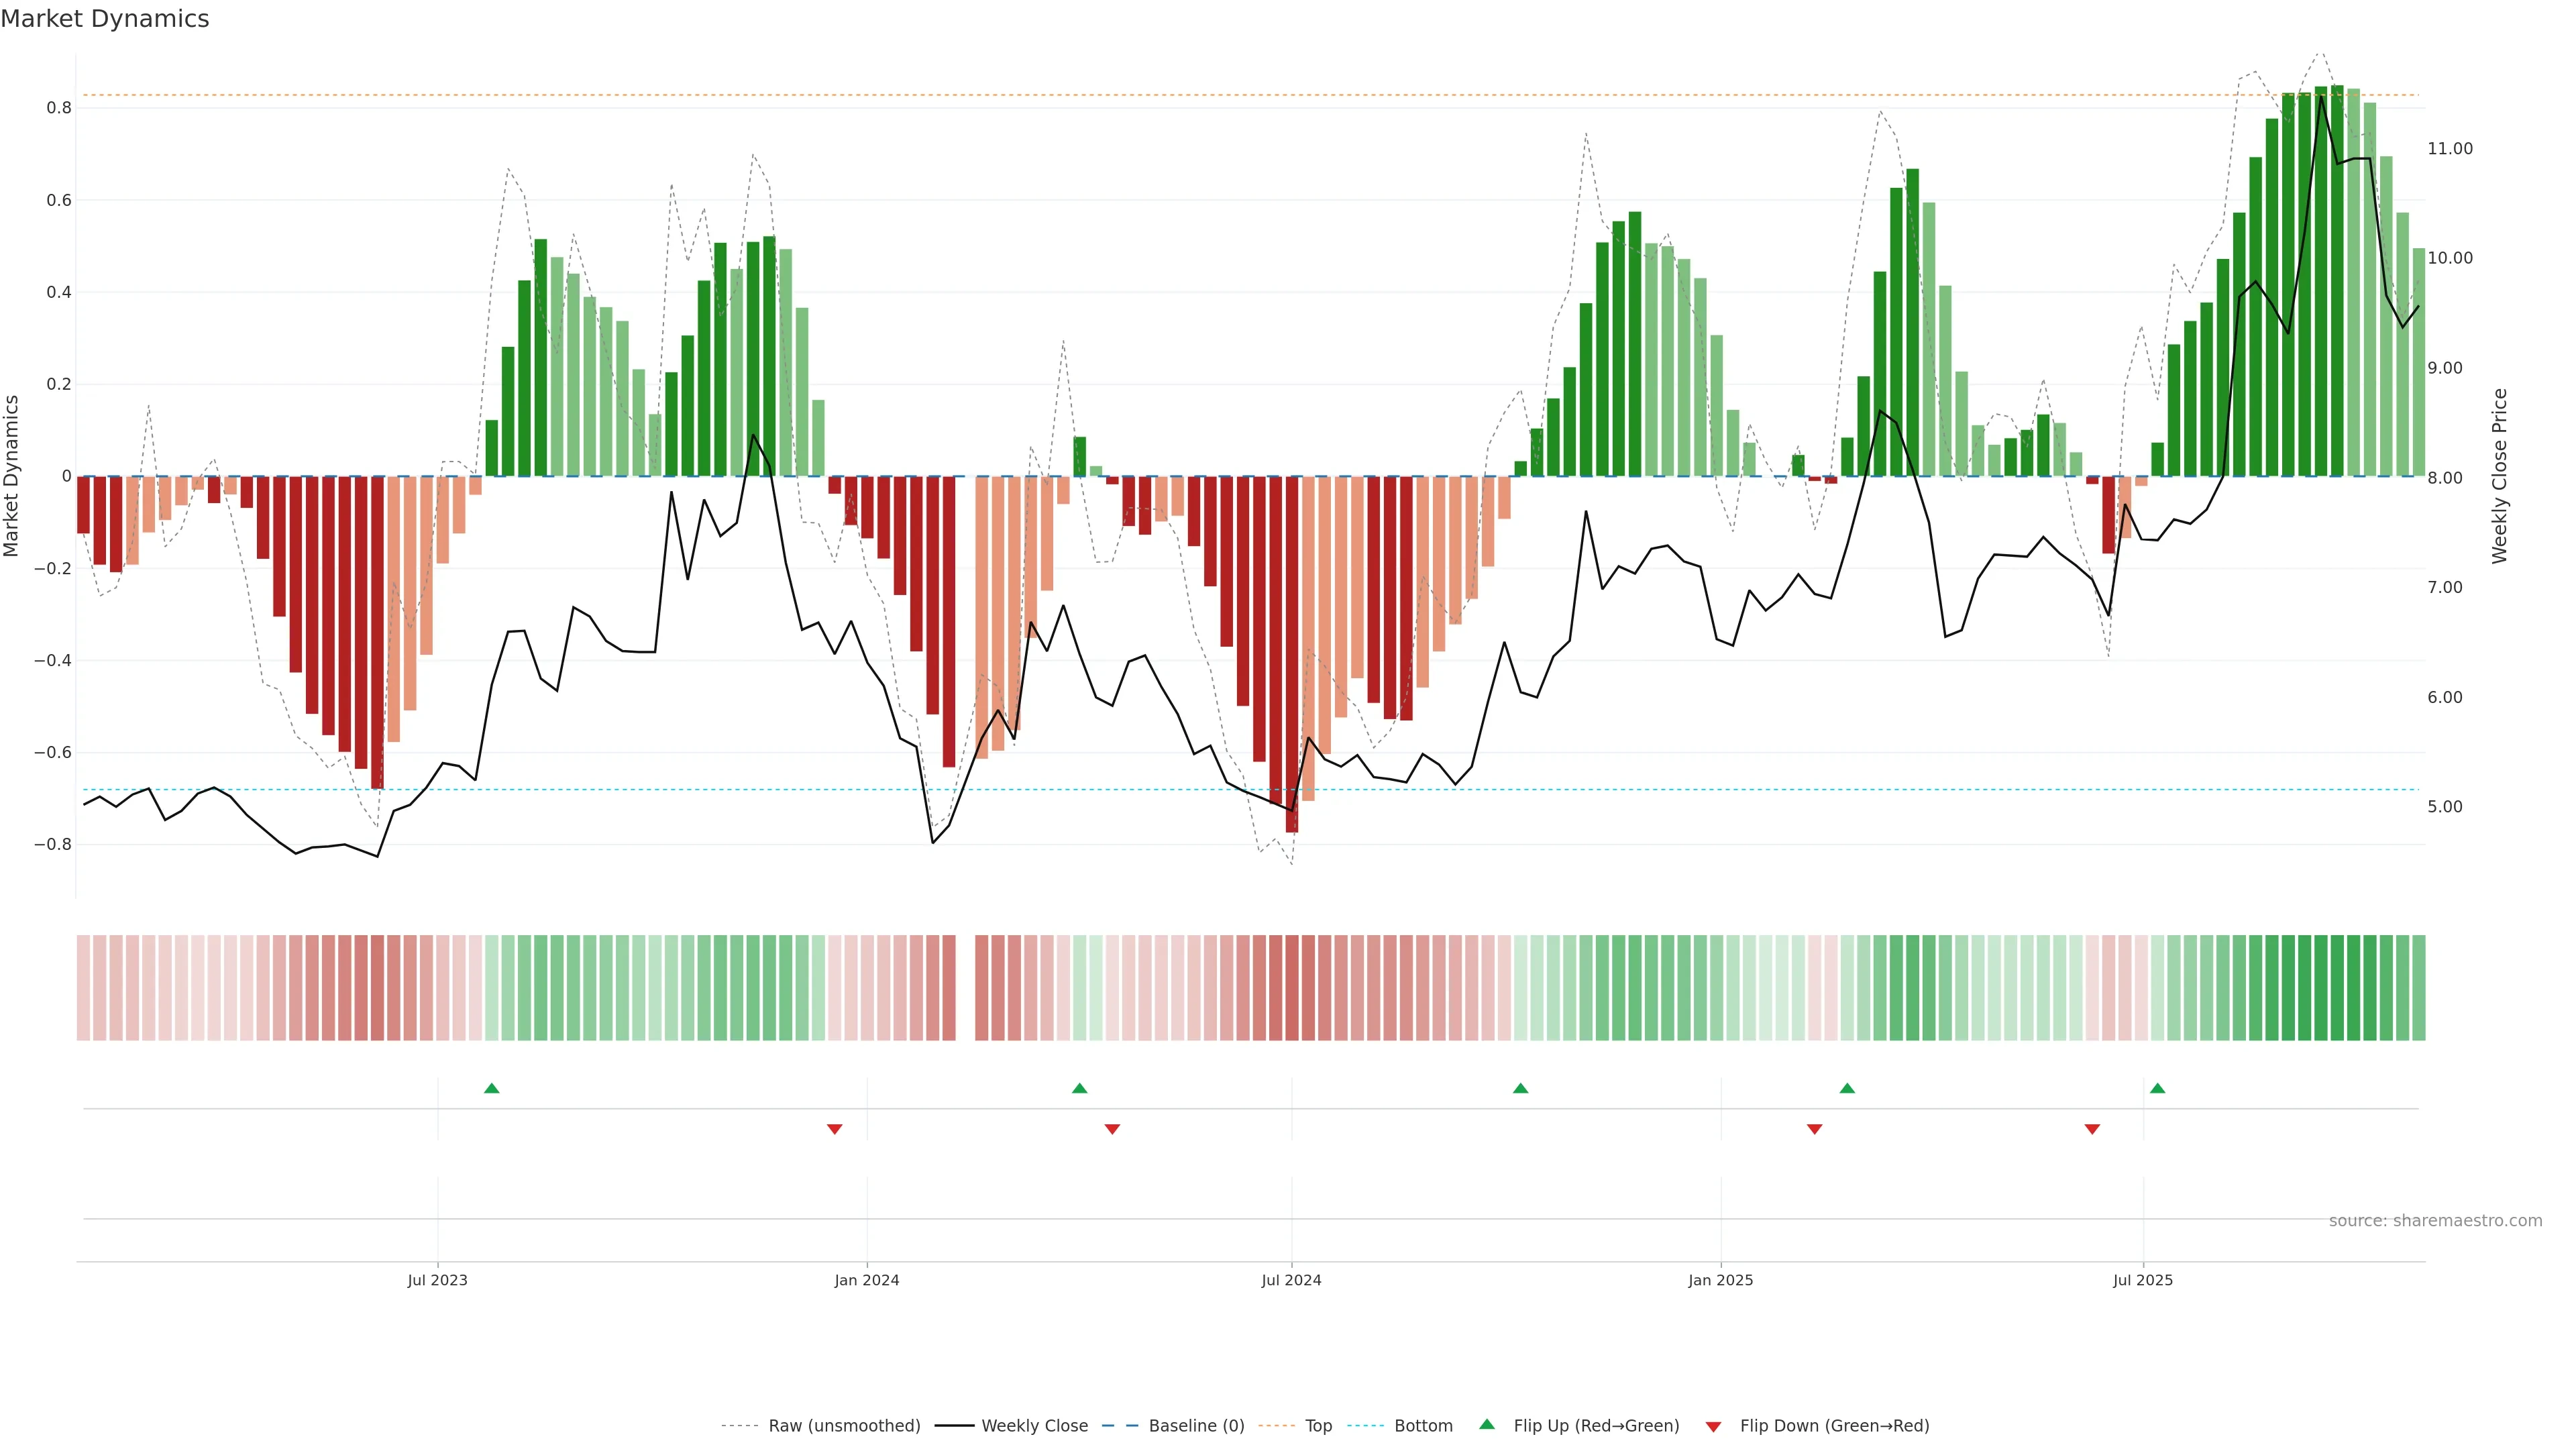The width and height of the screenshot is (2576, 1449).
Task: Click the green flip-up marker before Jan 2025
Action: [1520, 1088]
